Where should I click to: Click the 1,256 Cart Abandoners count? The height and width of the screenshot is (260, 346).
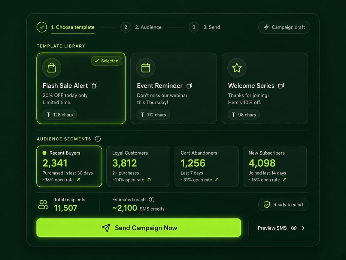193,163
